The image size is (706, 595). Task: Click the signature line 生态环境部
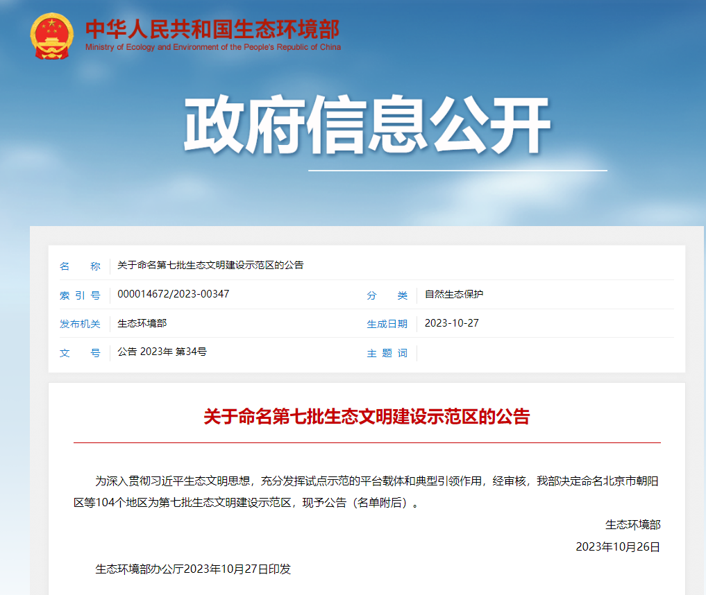point(632,525)
